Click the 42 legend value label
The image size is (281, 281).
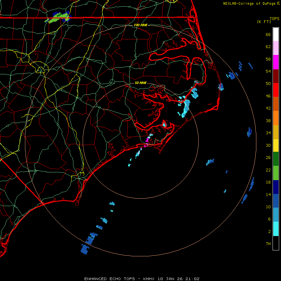[x=268, y=108]
